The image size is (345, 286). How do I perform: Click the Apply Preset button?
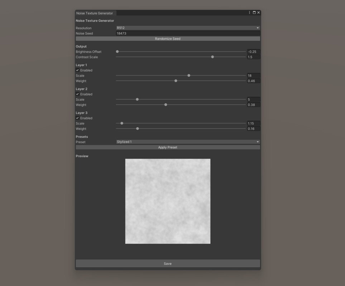(x=168, y=147)
